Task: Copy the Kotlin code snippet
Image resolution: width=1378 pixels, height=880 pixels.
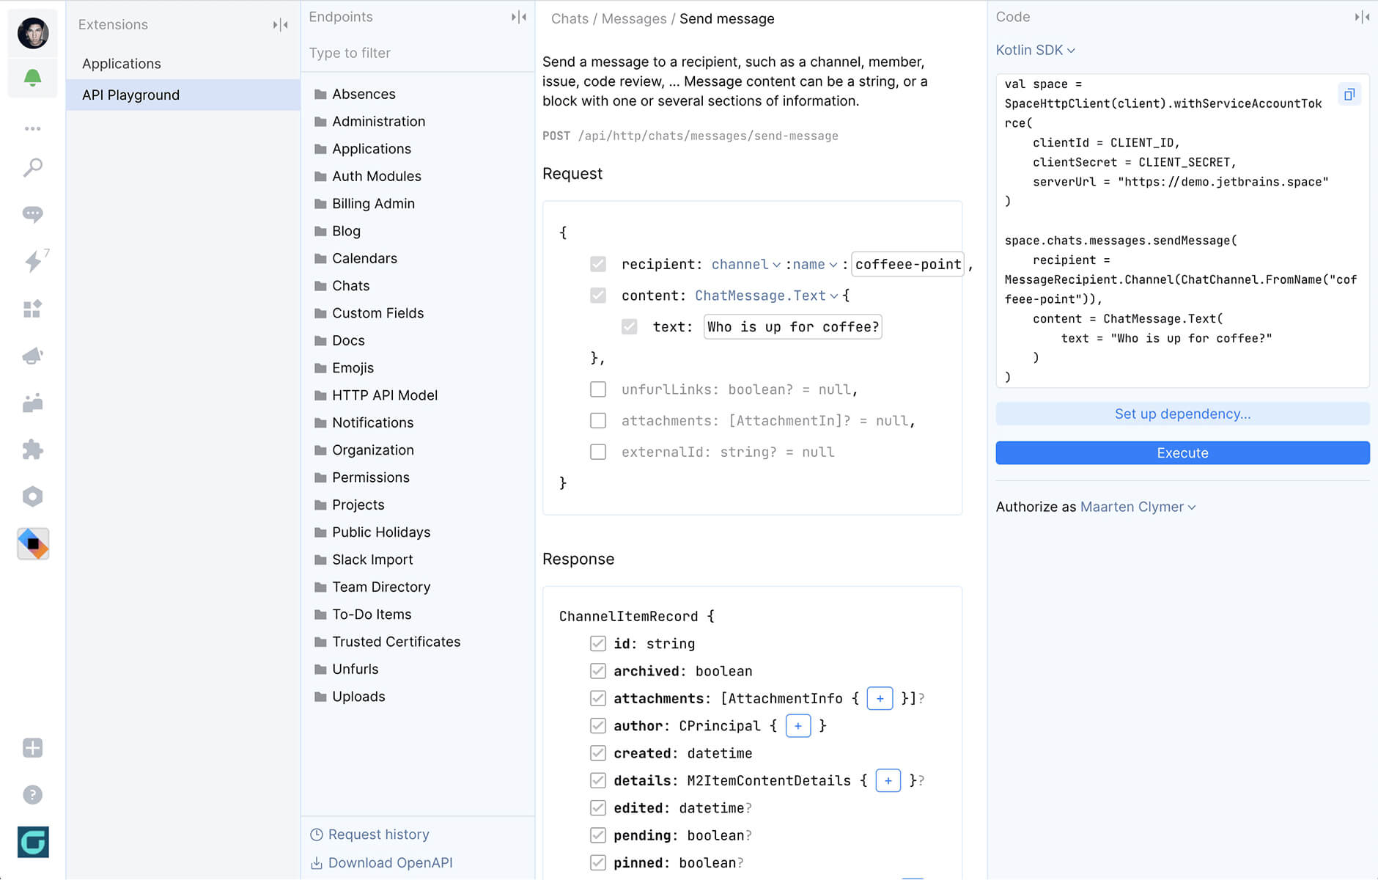Action: 1349,94
